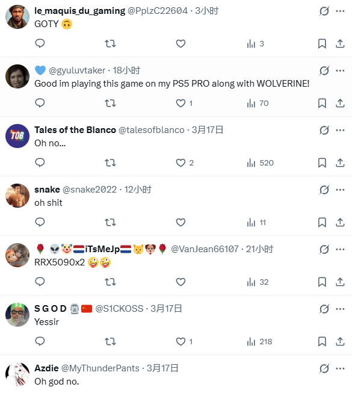Viewport: 352px width, 393px height.
Task: Share the GOTY tweet
Action: tap(340, 43)
